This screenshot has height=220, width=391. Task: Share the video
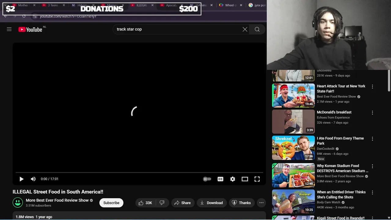[x=183, y=203]
